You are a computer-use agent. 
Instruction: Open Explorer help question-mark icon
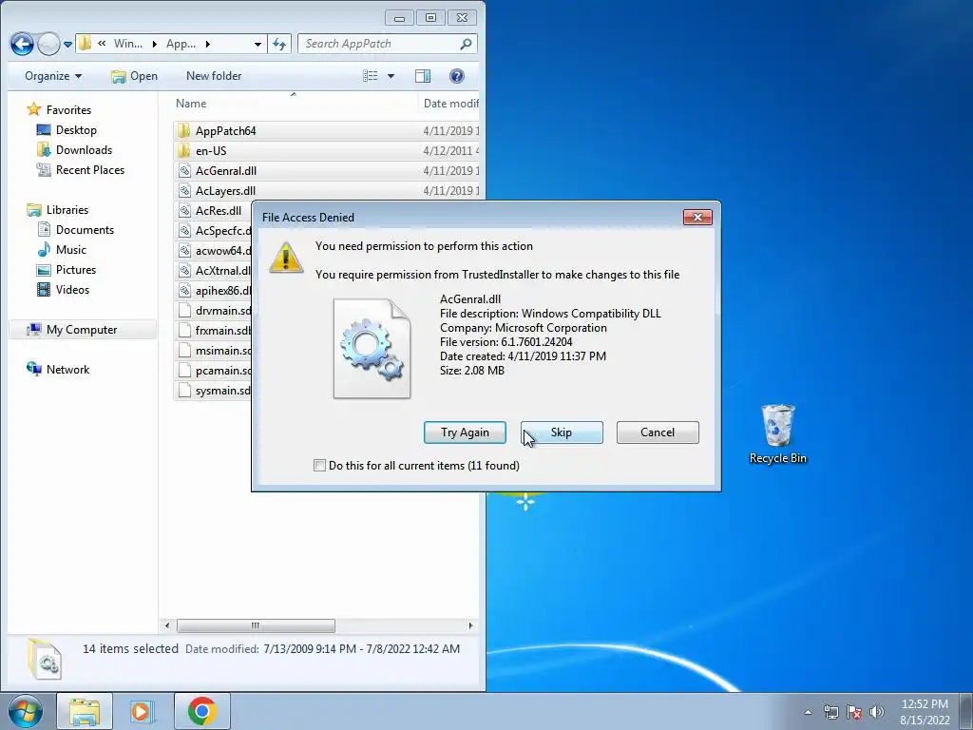457,76
